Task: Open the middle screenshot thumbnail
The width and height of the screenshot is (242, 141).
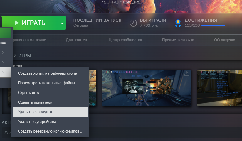Action: pyautogui.click(x=147, y=88)
